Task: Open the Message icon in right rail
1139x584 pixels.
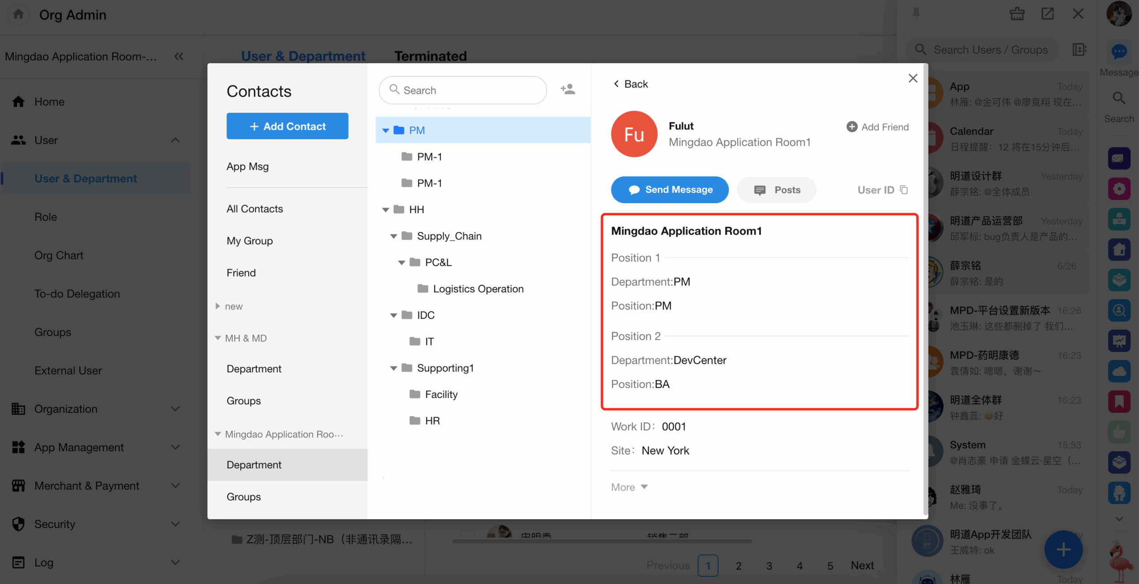Action: coord(1119,52)
